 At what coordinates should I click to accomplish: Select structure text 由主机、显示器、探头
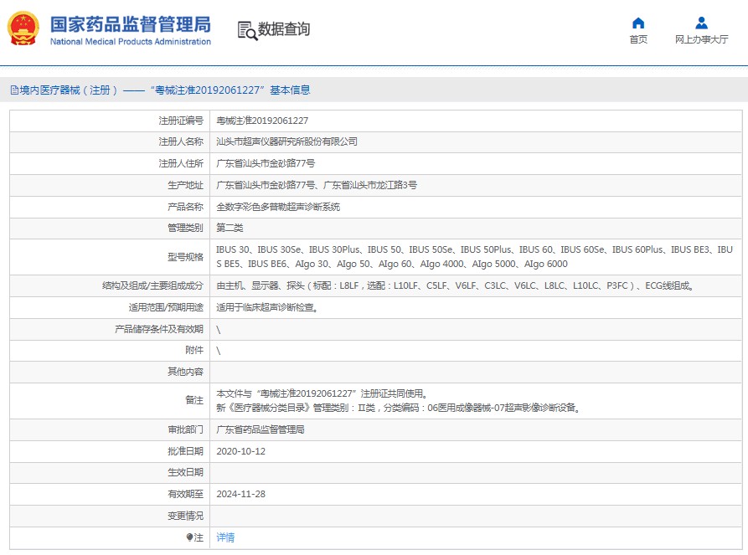coord(455,285)
